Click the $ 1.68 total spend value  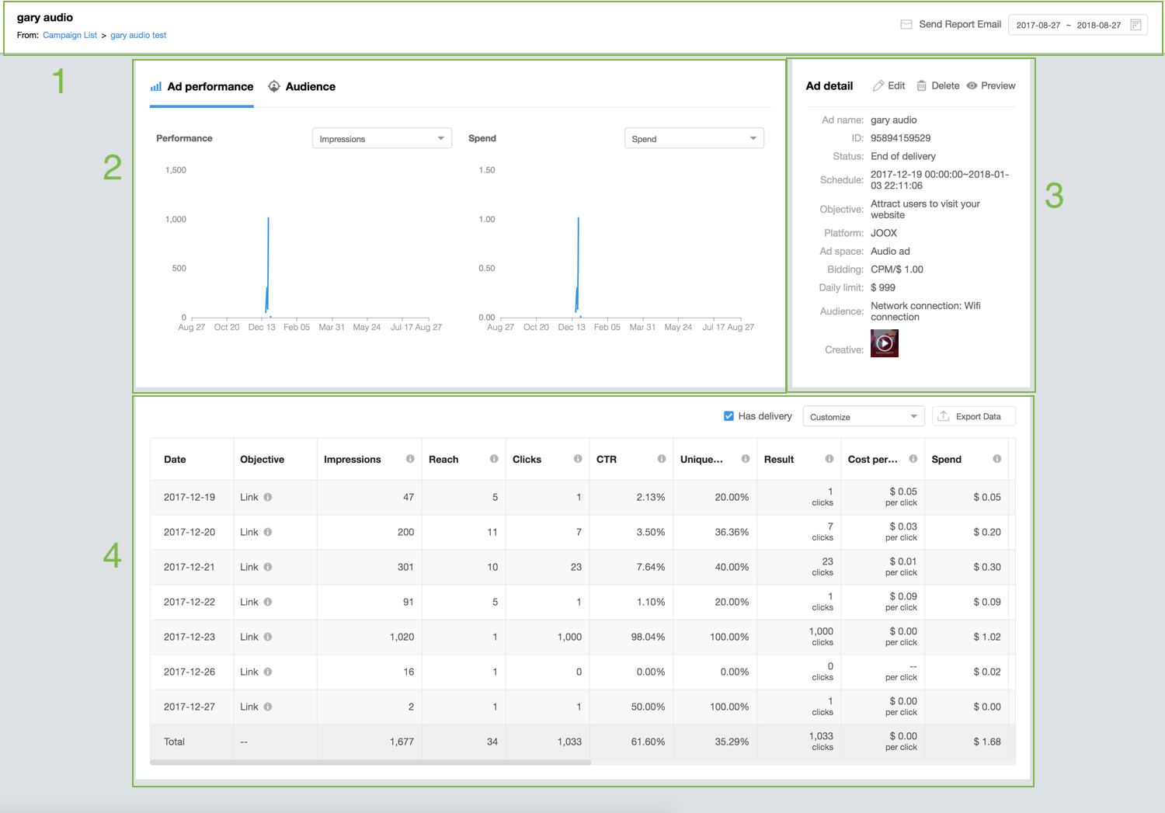point(987,742)
